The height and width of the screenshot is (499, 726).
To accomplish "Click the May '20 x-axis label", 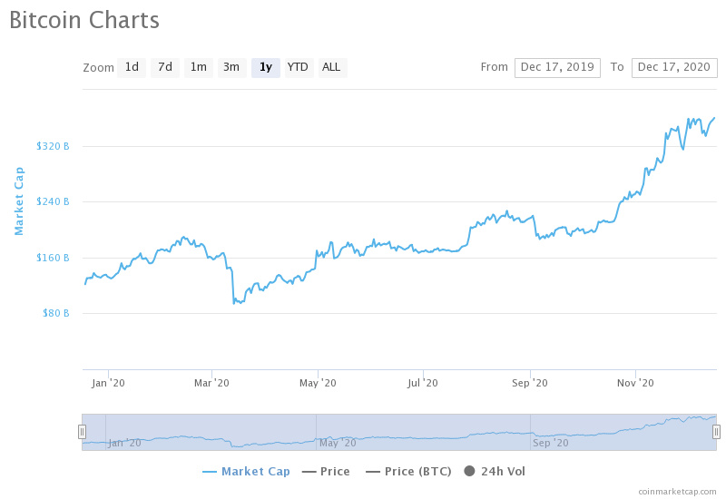I will click(318, 383).
